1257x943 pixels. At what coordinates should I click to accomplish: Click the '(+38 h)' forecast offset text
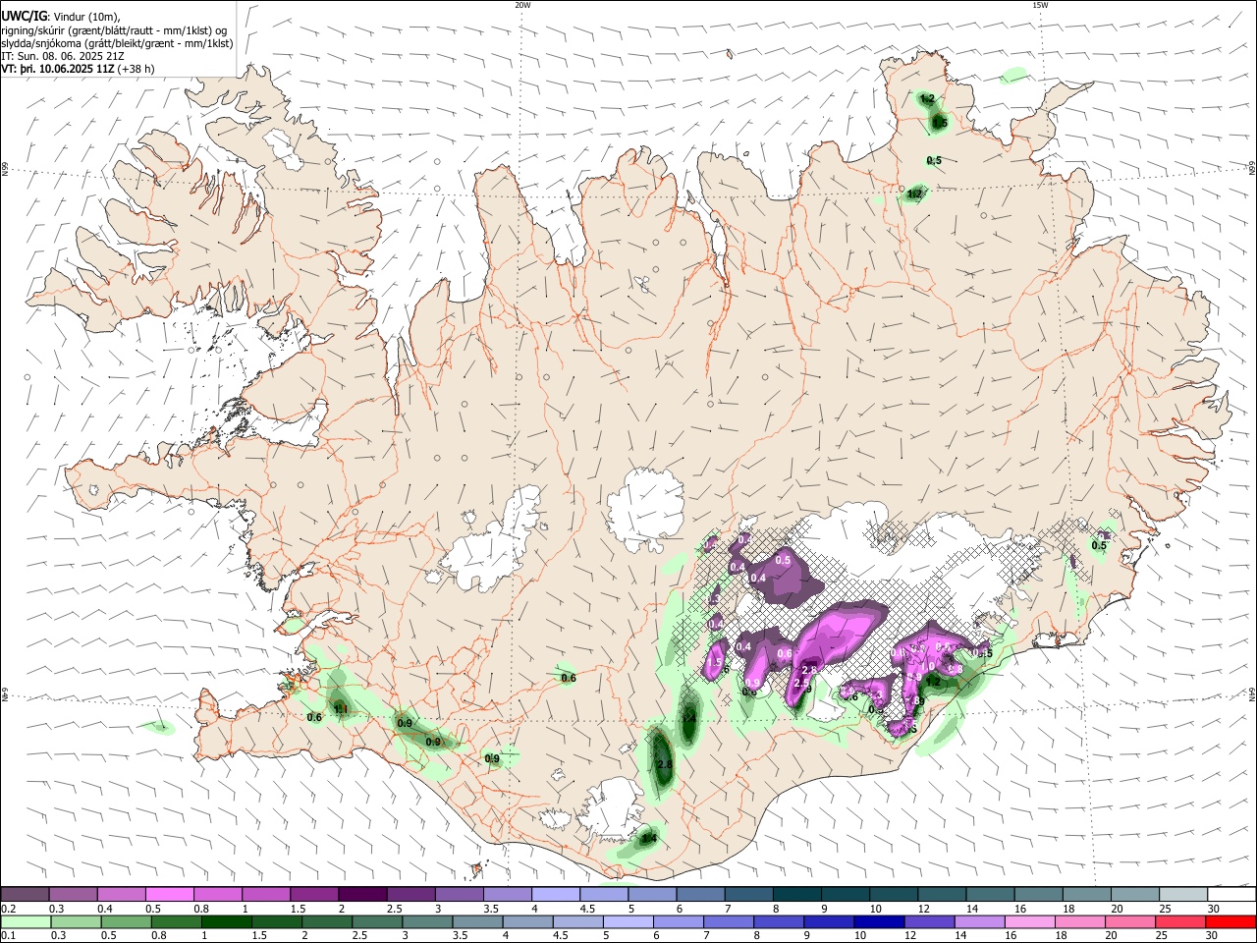click(x=136, y=69)
